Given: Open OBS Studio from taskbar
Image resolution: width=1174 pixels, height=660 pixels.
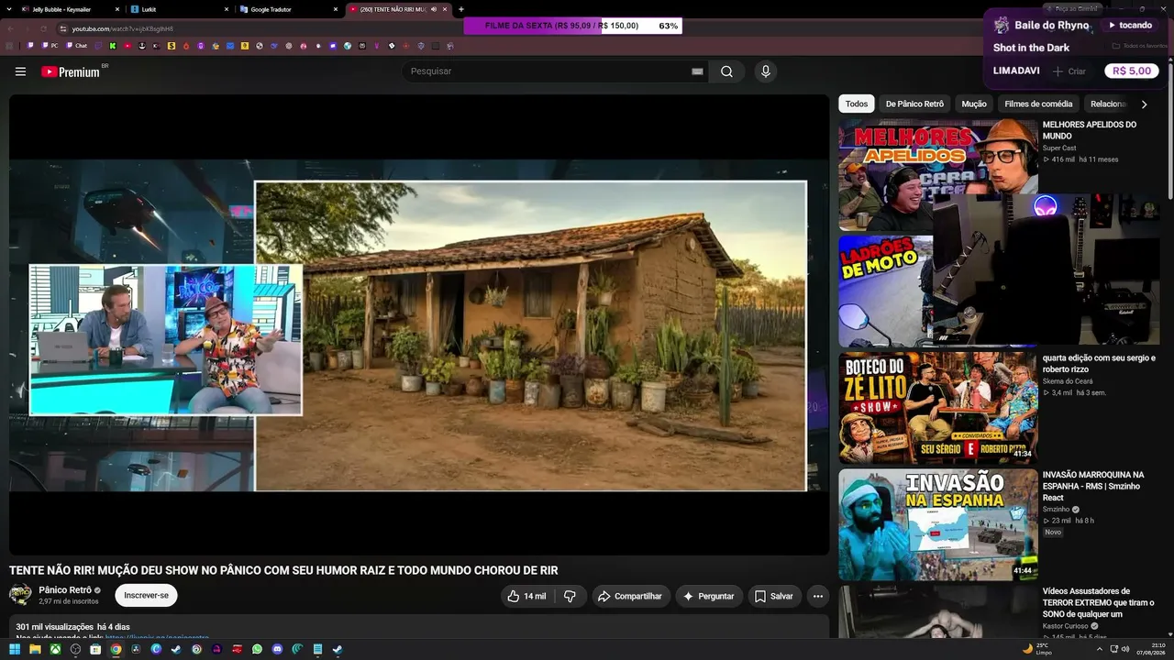Looking at the screenshot, I should (x=75, y=649).
